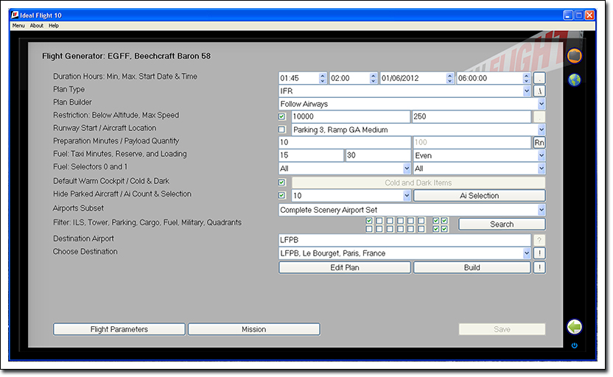
Task: Open the Plan Type IFR dropdown
Action: pyautogui.click(x=526, y=91)
